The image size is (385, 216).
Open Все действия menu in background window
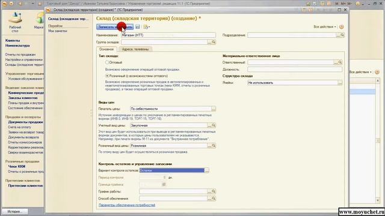[360, 72]
